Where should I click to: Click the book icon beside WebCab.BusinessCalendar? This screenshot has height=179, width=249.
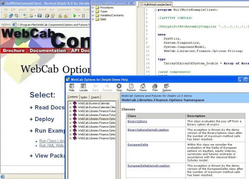pyautogui.click(x=75, y=103)
